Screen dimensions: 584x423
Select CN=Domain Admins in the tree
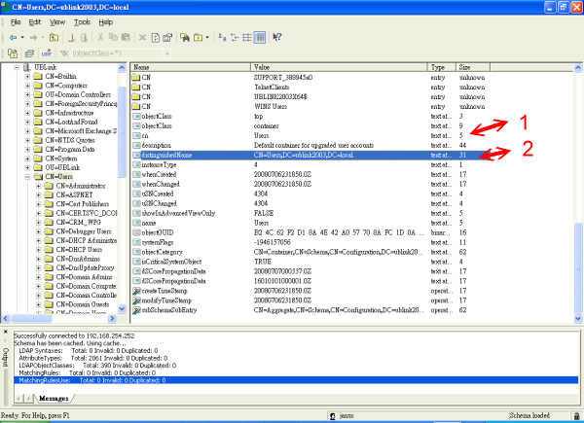(84, 277)
